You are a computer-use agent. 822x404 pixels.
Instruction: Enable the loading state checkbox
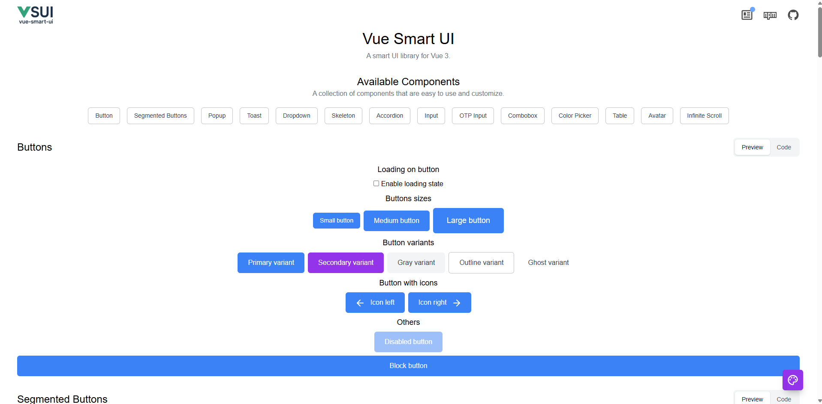click(x=376, y=183)
